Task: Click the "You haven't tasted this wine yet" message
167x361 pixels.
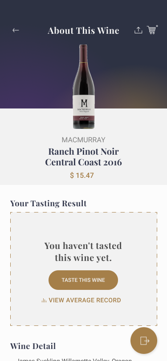Action: coord(83,252)
